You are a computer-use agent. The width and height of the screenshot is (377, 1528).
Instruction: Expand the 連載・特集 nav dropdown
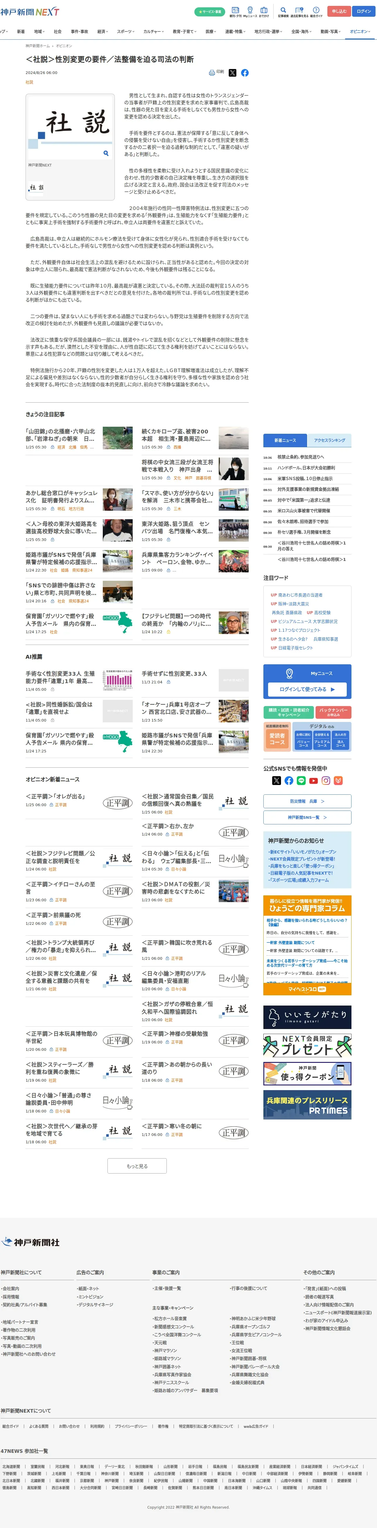click(235, 31)
